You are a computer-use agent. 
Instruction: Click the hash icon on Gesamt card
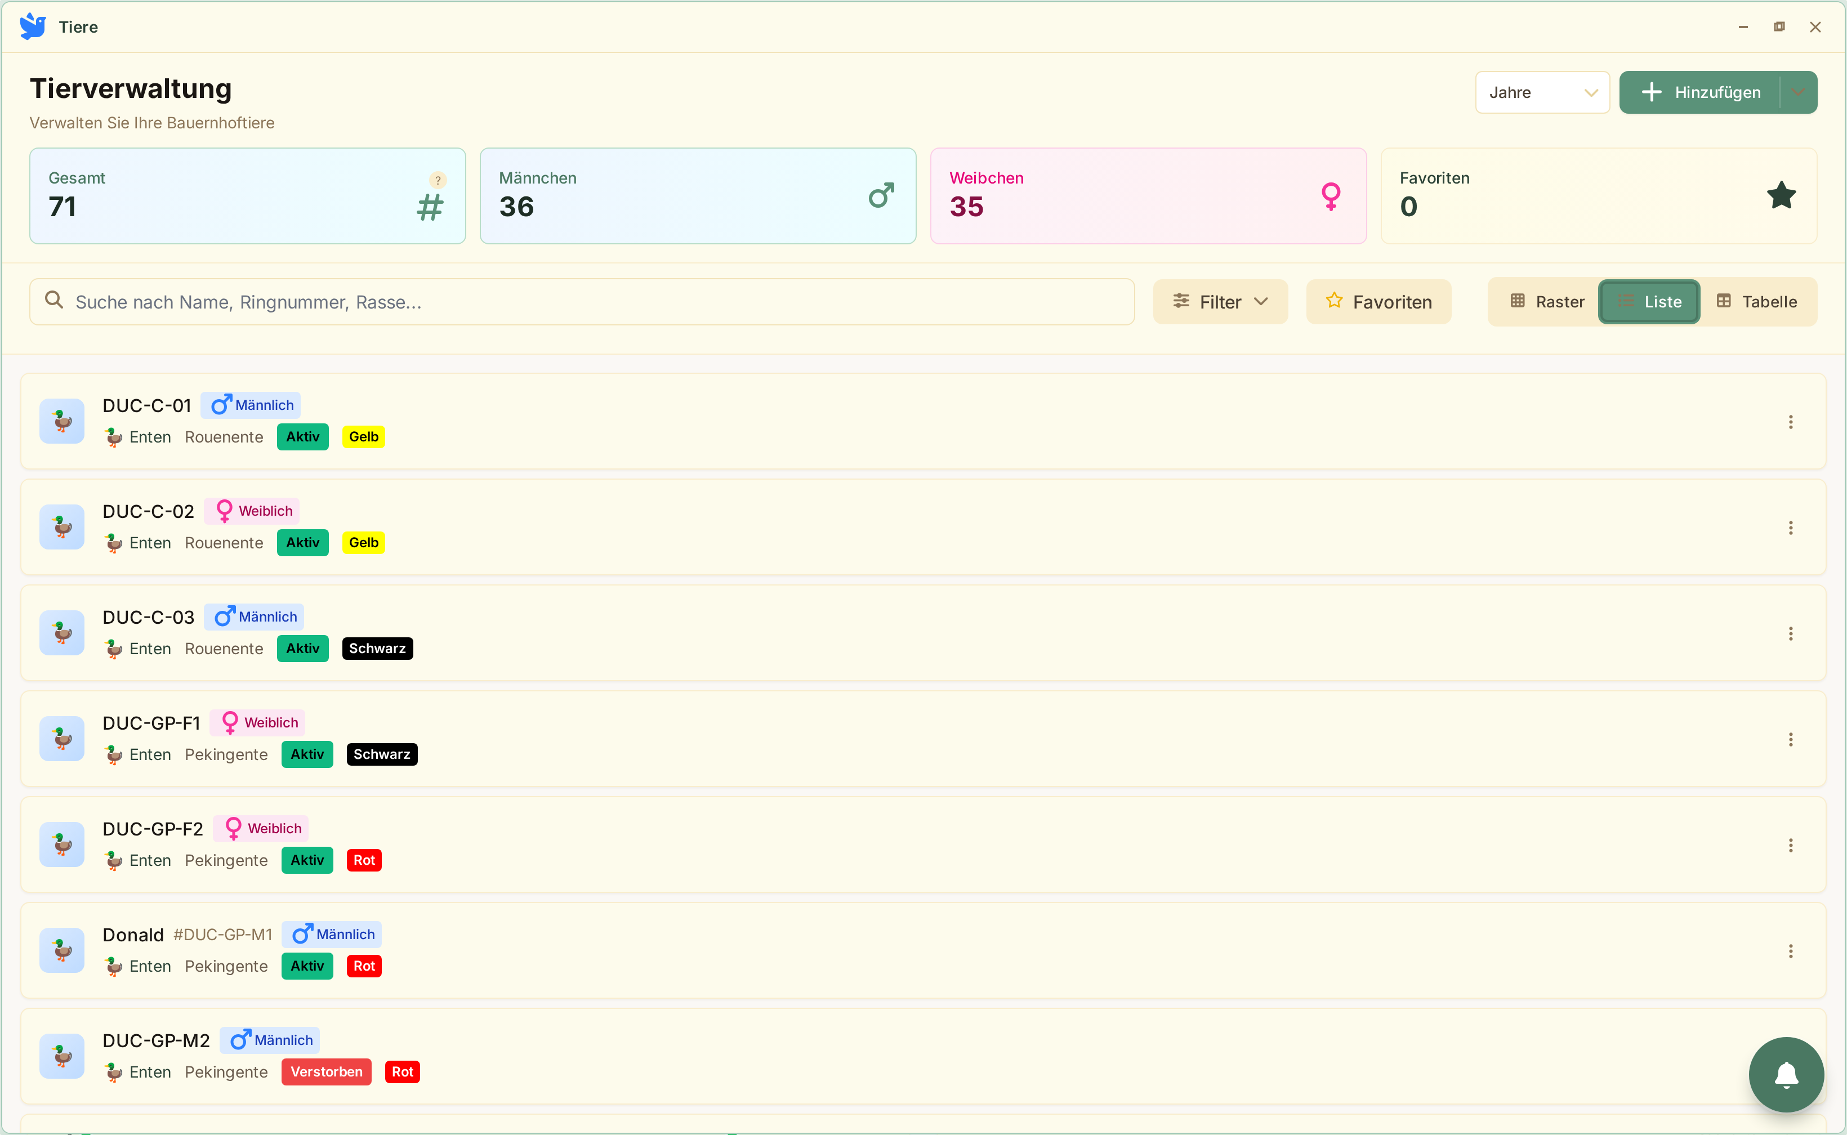pyautogui.click(x=430, y=207)
